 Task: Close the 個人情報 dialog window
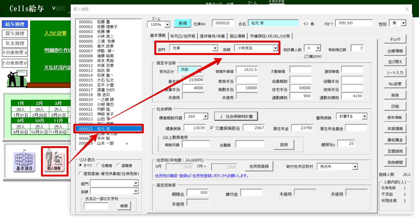[407, 9]
